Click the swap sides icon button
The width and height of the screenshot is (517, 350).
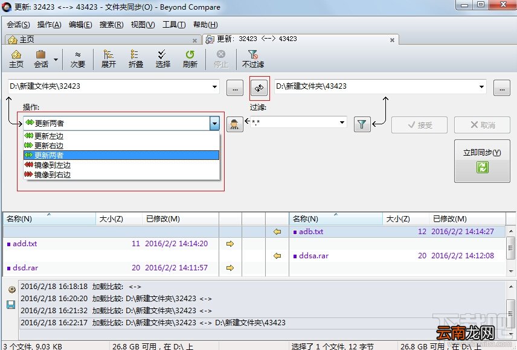tap(259, 88)
